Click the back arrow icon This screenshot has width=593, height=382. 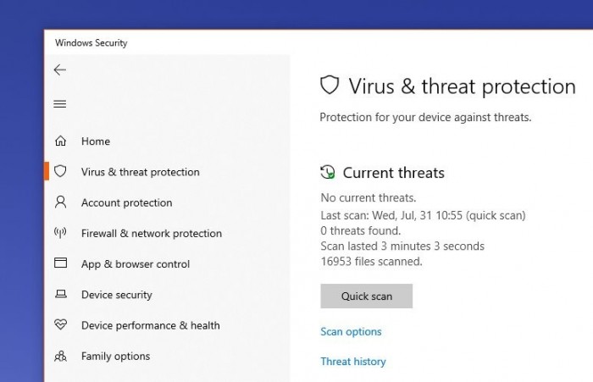click(59, 70)
